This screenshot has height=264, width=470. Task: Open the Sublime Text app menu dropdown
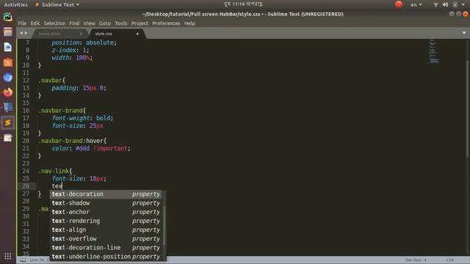(x=57, y=4)
